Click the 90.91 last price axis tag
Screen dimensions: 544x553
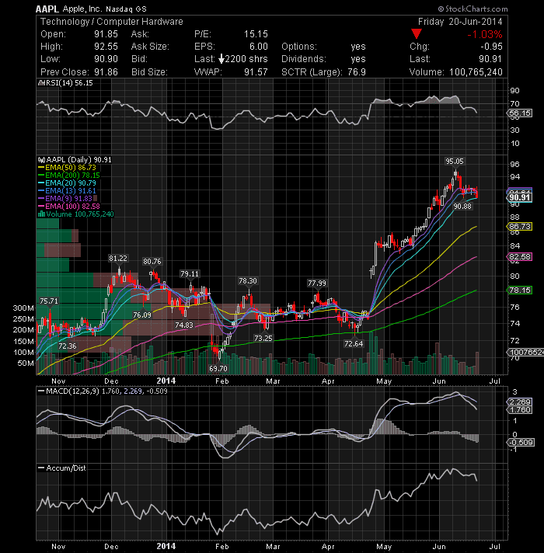click(520, 197)
